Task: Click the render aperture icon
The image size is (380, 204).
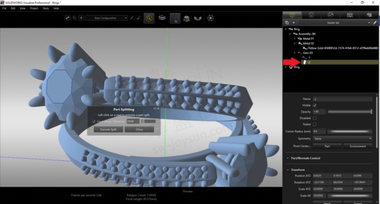Action: [210, 18]
